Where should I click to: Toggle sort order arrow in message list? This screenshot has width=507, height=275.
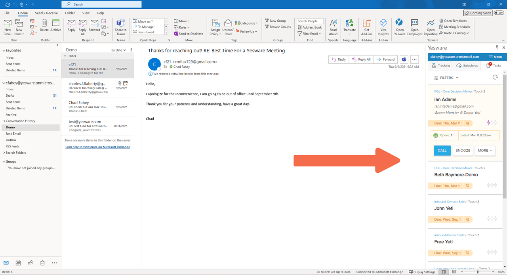132,50
